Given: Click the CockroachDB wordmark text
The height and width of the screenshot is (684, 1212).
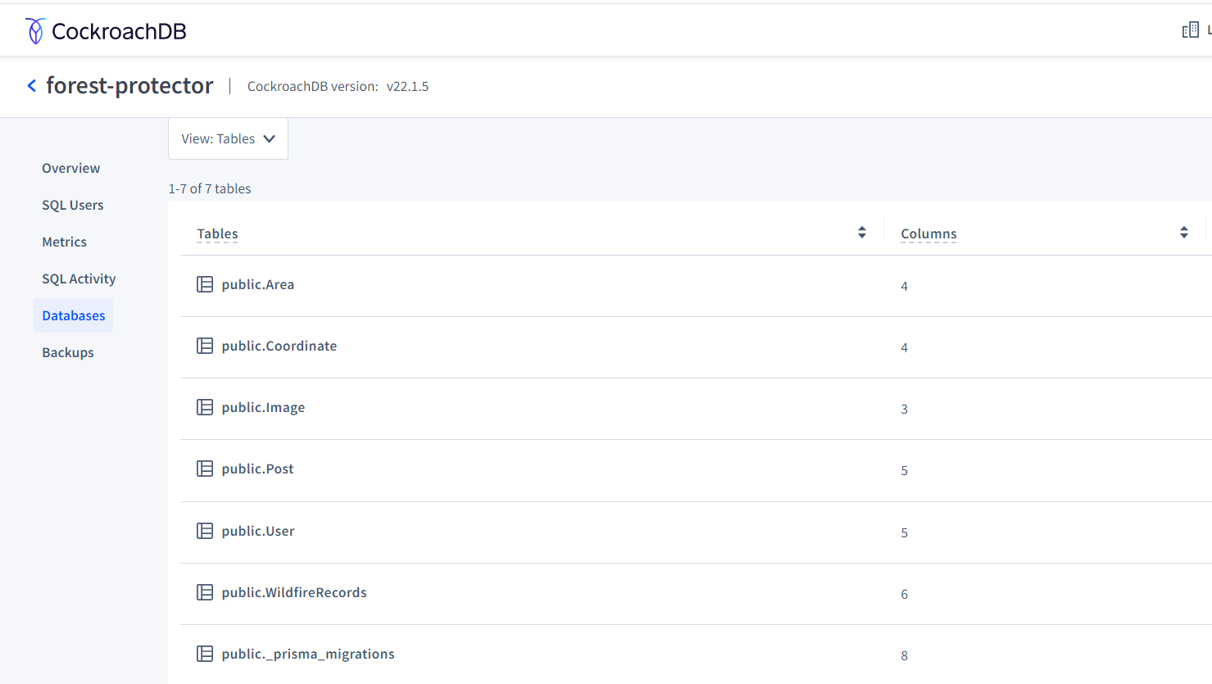Looking at the screenshot, I should click(x=119, y=31).
